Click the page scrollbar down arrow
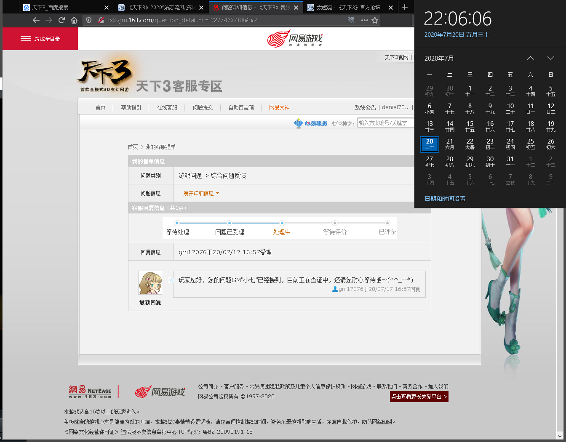Viewport: 566px width, 442px height. [x=560, y=436]
